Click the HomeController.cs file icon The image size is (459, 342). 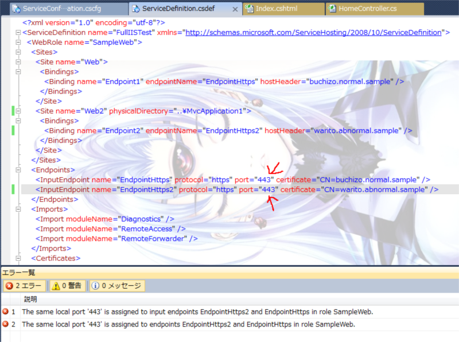[x=332, y=9]
